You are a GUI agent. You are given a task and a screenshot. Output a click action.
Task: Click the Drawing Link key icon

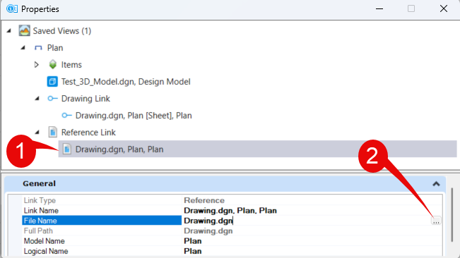point(52,99)
